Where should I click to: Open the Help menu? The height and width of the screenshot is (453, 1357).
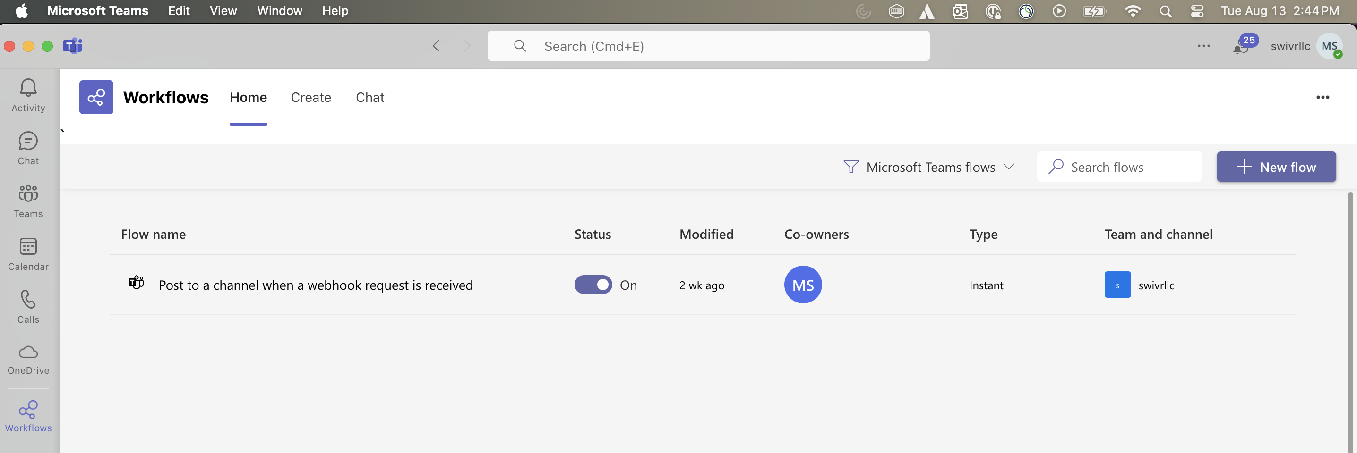(x=335, y=11)
